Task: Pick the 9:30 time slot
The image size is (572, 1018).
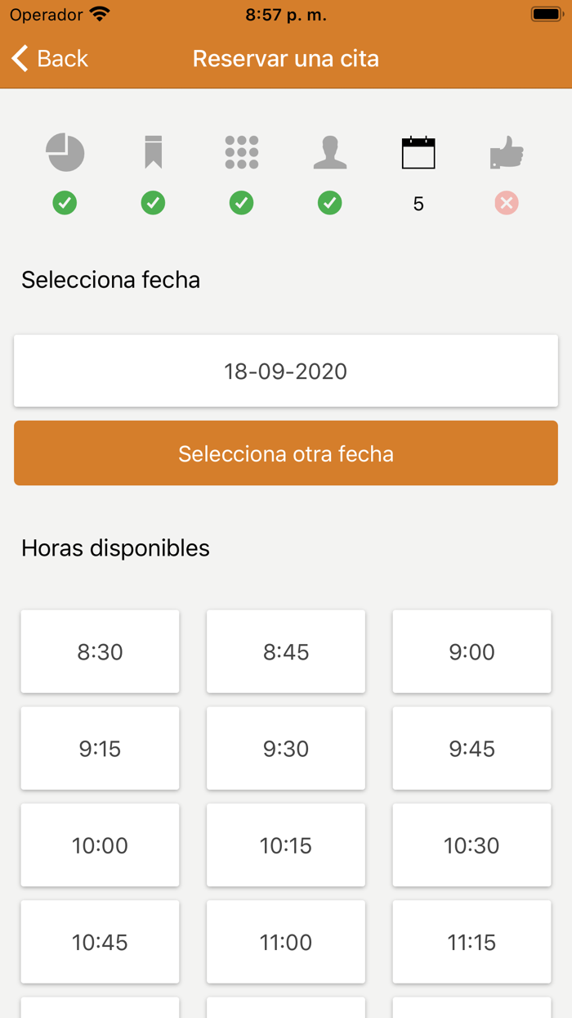Action: click(286, 748)
